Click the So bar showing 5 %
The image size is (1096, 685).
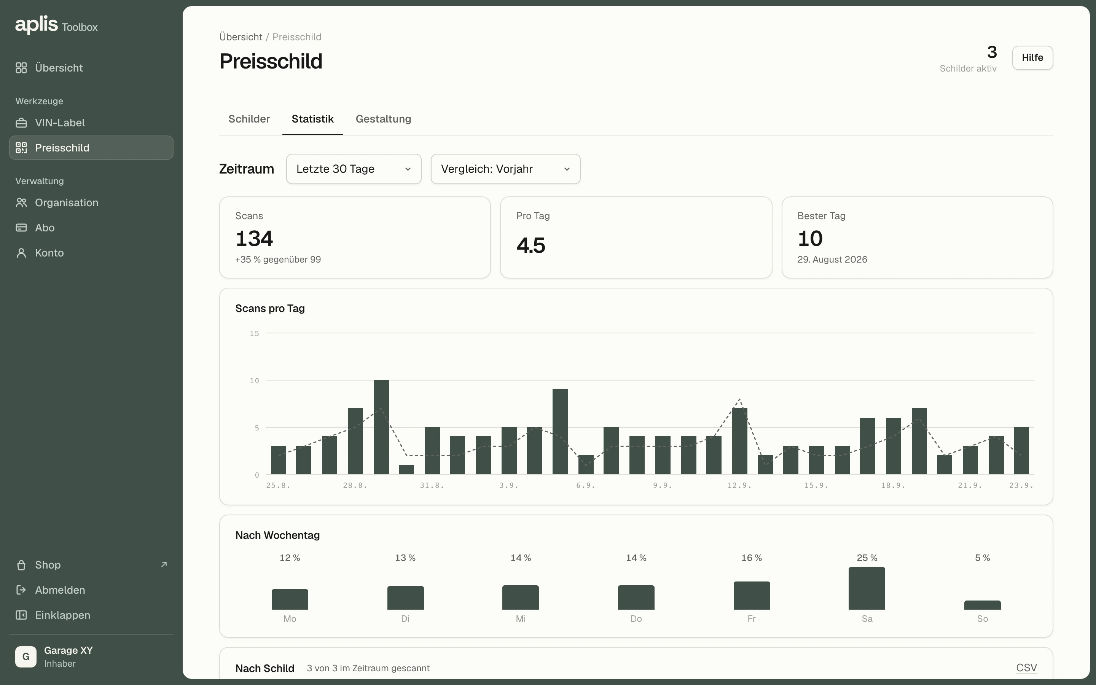pos(982,605)
